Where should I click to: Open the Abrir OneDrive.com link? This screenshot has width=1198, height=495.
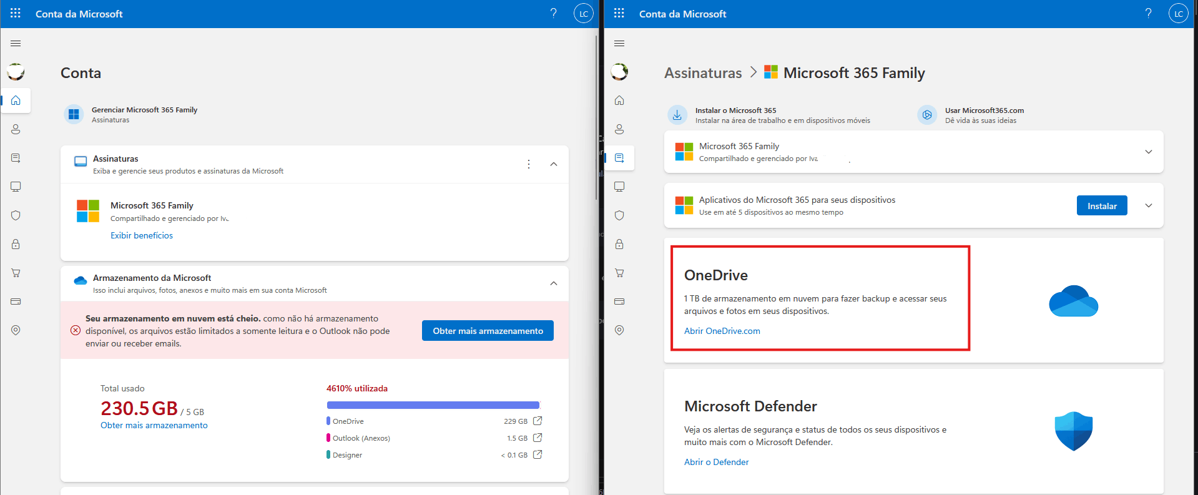[722, 331]
